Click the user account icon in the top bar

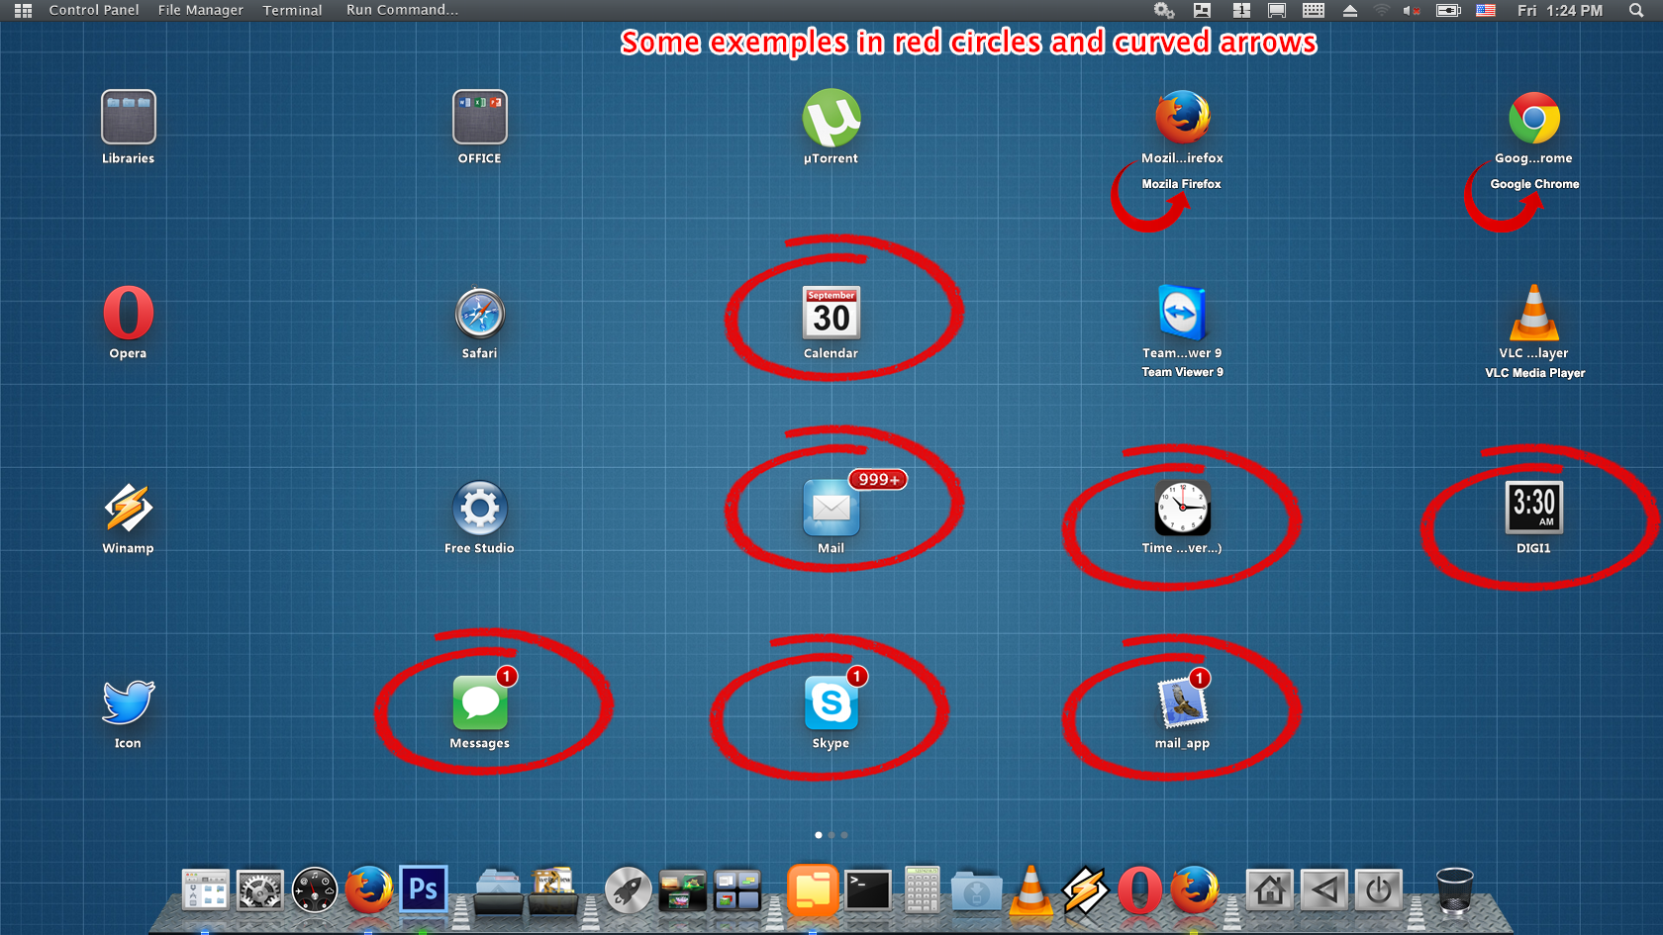pyautogui.click(x=1203, y=10)
